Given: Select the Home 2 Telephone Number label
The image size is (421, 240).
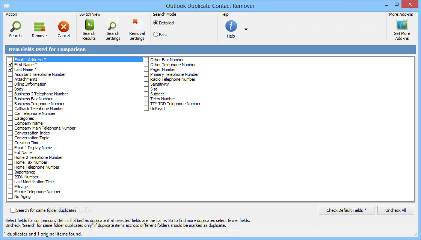Looking at the screenshot, I should pos(38,157).
